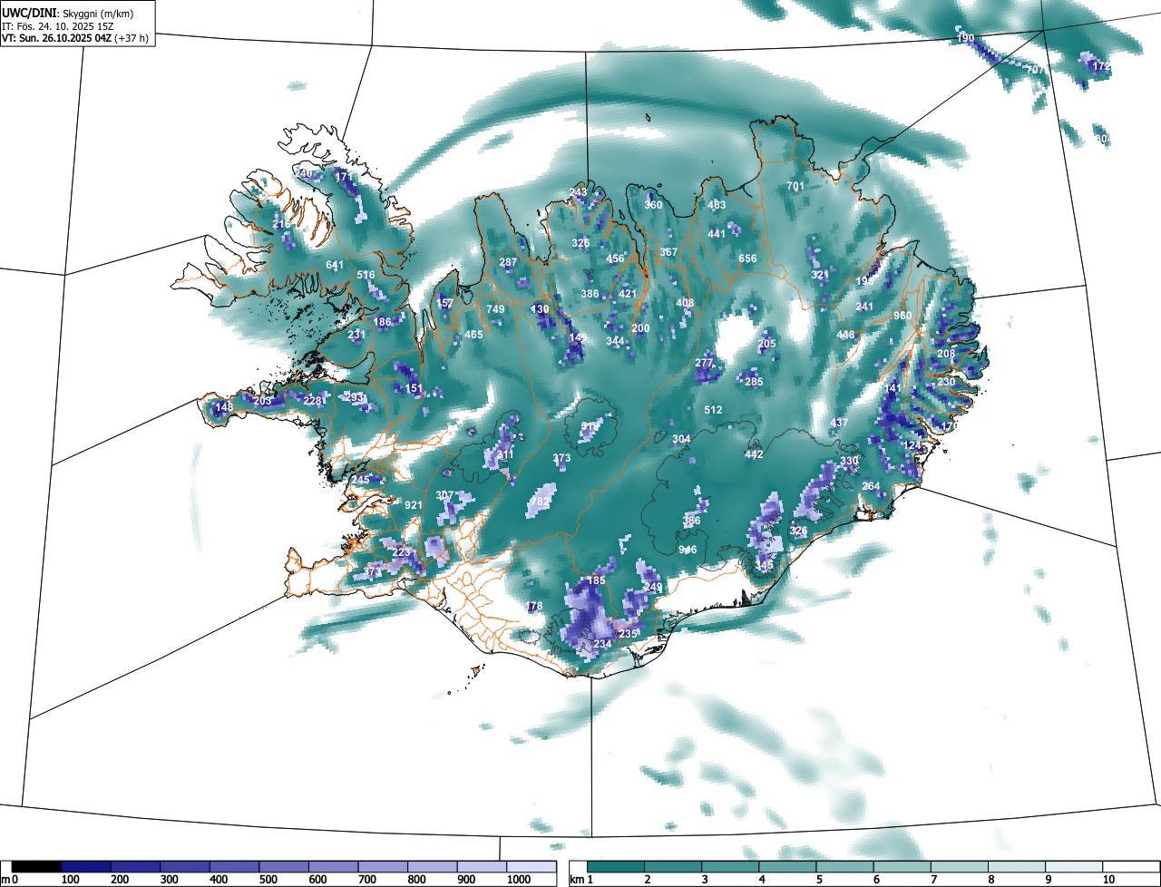The height and width of the screenshot is (887, 1161).
Task: Click the visibility value 190 offshore north-east
Action: tap(966, 38)
